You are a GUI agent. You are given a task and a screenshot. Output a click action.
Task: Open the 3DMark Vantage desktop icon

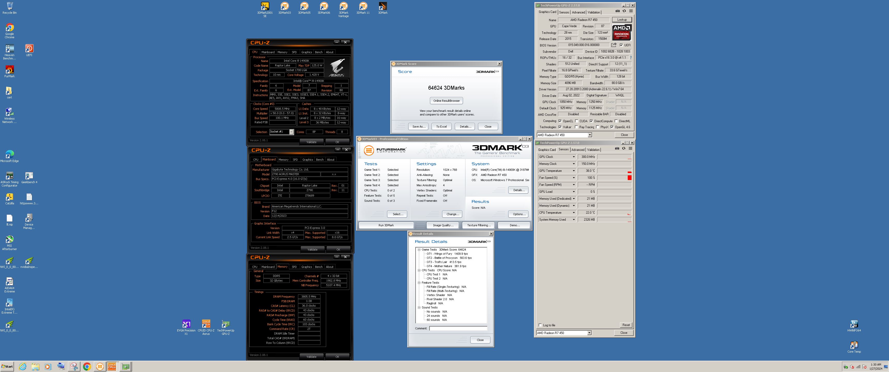click(343, 10)
